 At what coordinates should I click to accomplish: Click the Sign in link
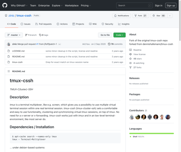coord(158,5)
